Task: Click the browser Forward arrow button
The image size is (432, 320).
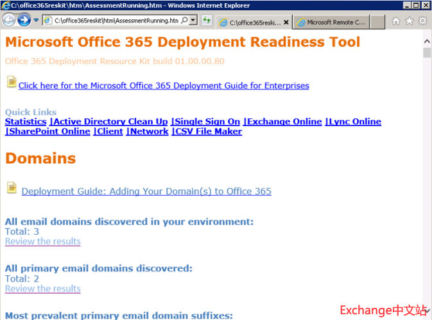Action: [x=24, y=20]
